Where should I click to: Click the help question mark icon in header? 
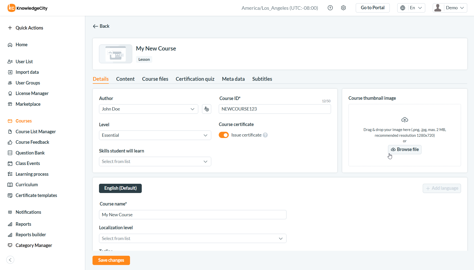[330, 8]
